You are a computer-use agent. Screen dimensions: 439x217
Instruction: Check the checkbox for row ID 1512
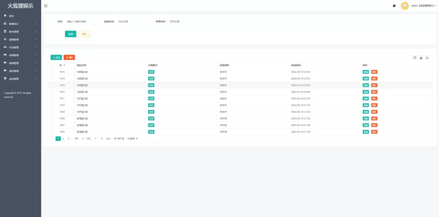[x=52, y=92]
